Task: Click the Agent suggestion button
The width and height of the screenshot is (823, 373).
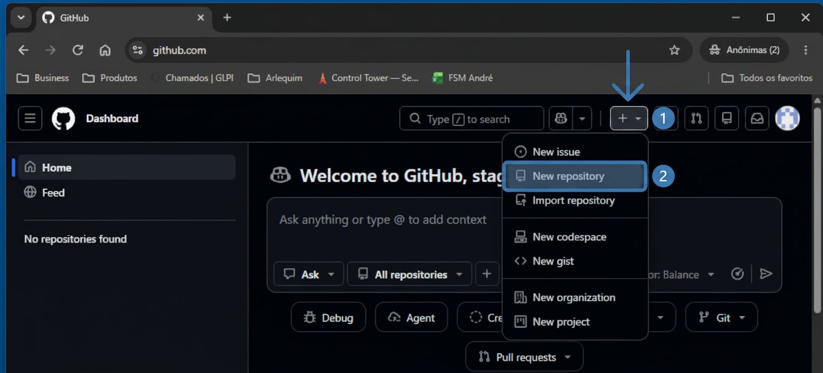Action: point(411,317)
